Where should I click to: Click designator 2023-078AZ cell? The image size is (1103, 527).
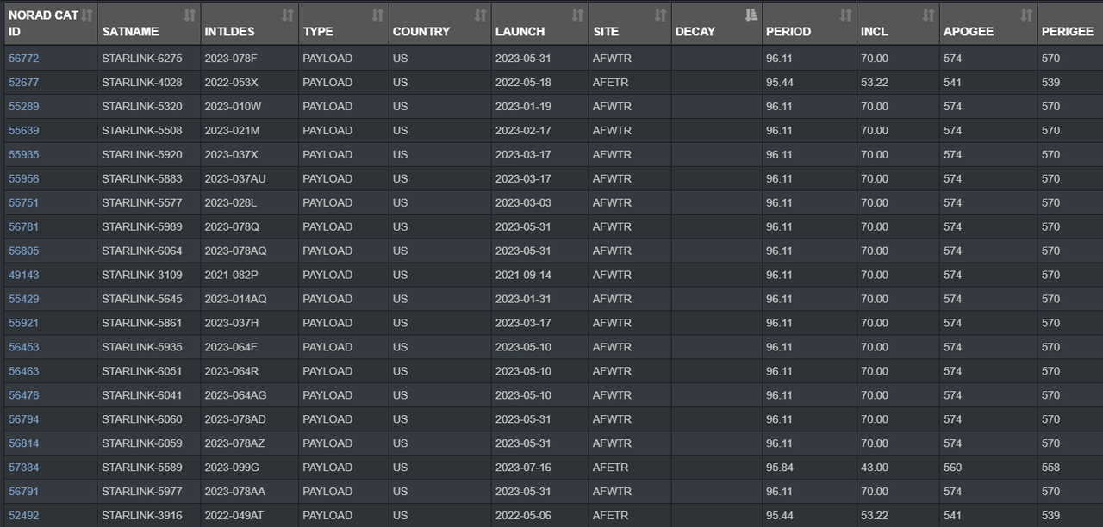tap(249, 443)
